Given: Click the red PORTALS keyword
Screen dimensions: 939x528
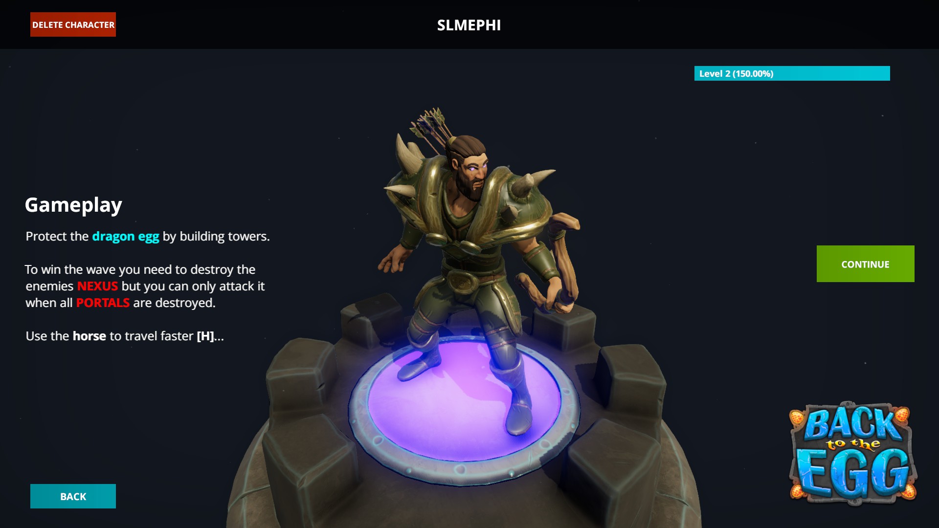Looking at the screenshot, I should coord(103,303).
